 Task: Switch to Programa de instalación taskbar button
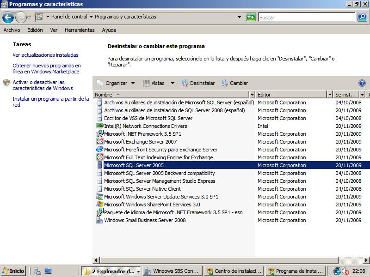(296, 271)
